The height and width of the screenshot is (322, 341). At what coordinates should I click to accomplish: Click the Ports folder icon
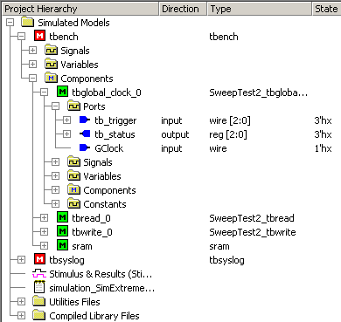click(x=73, y=106)
